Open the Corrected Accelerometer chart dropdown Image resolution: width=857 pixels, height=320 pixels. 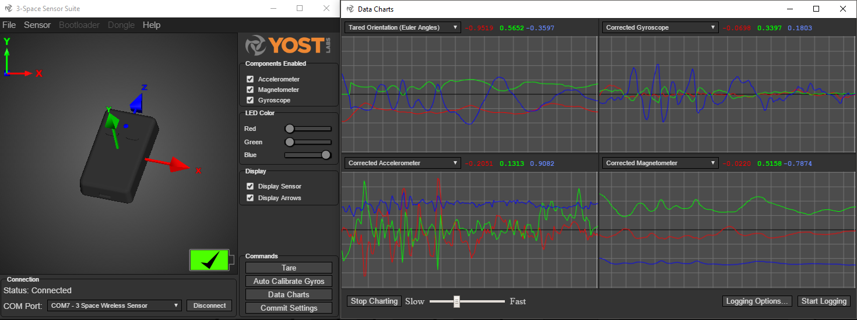[x=402, y=163]
